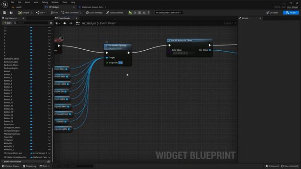Click the In Opacity value field
Image resolution: width=301 pixels, height=169 pixels.
point(120,62)
